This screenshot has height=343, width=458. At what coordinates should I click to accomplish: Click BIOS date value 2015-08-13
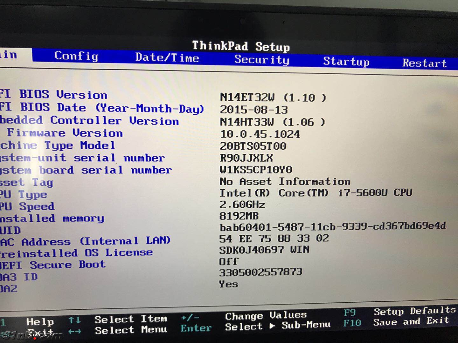tap(254, 110)
